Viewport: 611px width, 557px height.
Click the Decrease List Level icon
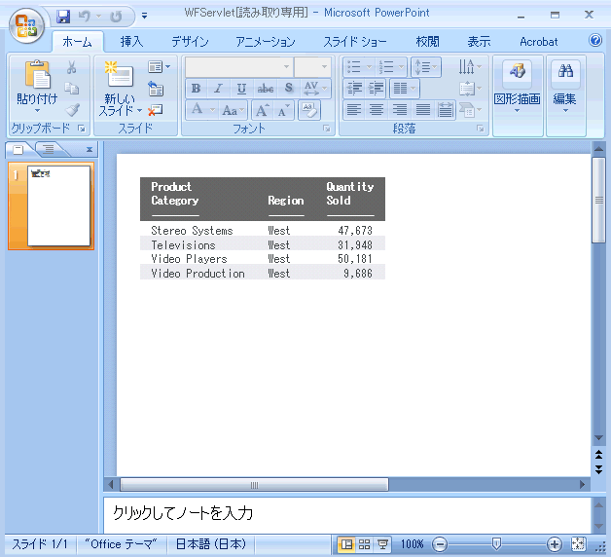tap(354, 89)
